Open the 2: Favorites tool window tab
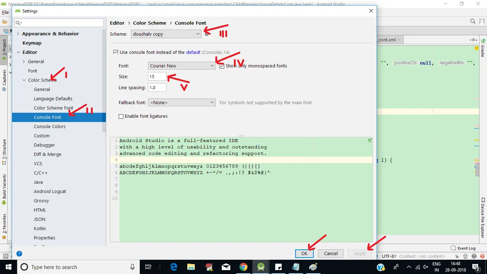Viewport: 487px width, 274px height. click(4, 226)
